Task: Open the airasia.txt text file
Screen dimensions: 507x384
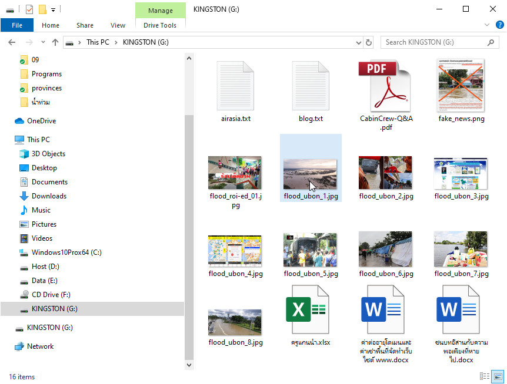Action: (235, 85)
